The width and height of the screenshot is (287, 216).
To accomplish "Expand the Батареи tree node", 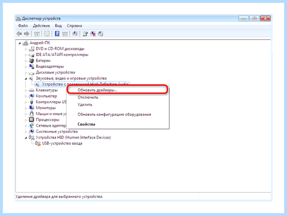I will [x=26, y=61].
